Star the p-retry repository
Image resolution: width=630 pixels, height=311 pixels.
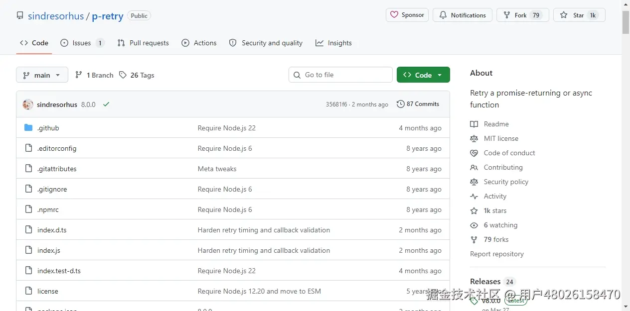pyautogui.click(x=579, y=15)
